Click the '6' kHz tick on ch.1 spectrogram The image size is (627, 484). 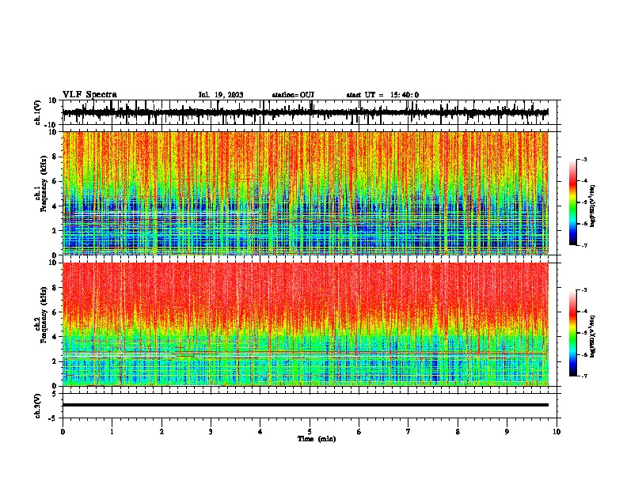(x=55, y=181)
